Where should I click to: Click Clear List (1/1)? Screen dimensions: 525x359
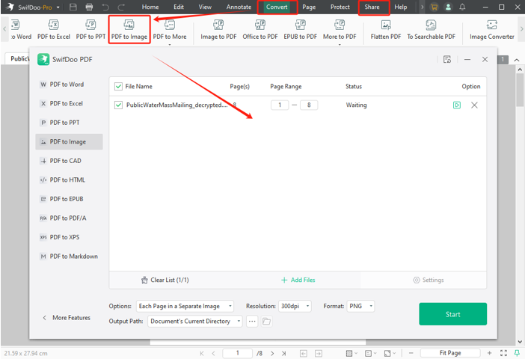[165, 280]
